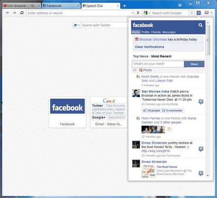Open Friends in Facebook panel
Viewport: 217px width, 198px height.
tap(156, 32)
